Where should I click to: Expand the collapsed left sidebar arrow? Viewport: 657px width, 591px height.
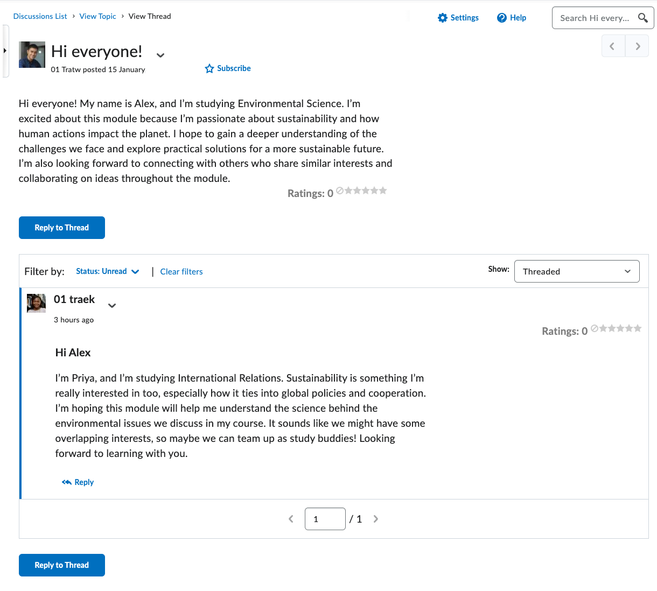tap(5, 51)
